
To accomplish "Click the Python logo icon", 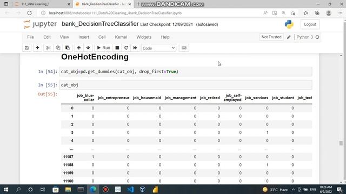I will click(289, 24).
